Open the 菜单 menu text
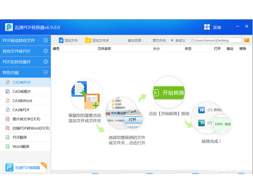This screenshot has width=253, height=194. coord(217,27)
